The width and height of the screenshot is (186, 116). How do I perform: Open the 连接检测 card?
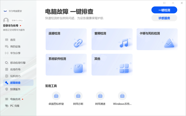(66, 39)
